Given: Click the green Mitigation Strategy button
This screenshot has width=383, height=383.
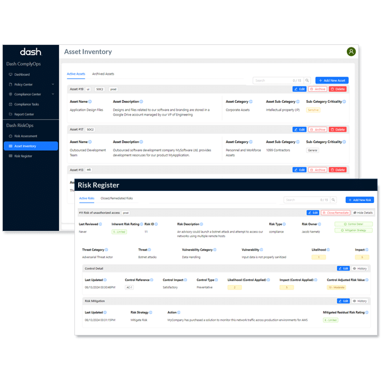Looking at the screenshot, I should click(x=353, y=230).
